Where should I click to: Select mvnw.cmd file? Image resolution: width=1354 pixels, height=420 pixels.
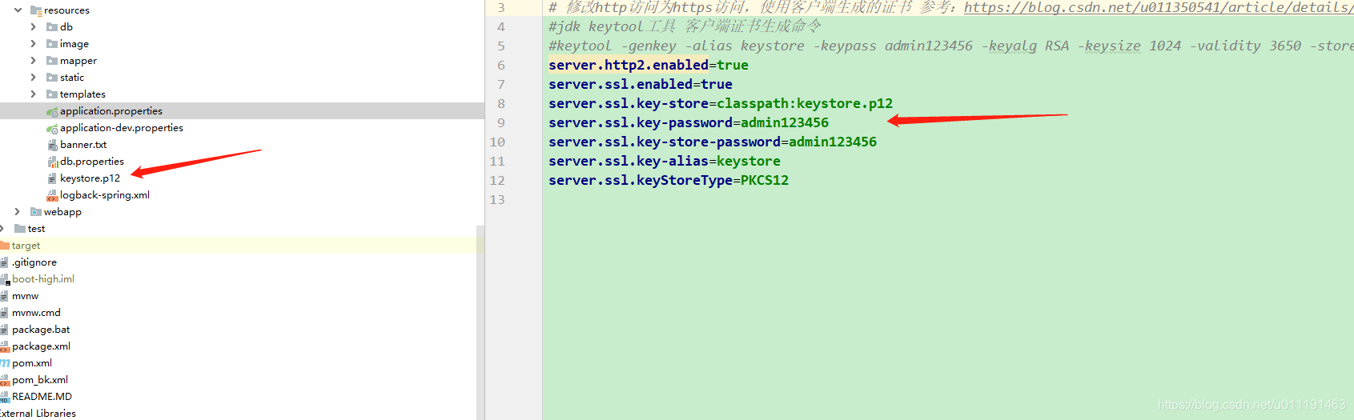click(36, 313)
